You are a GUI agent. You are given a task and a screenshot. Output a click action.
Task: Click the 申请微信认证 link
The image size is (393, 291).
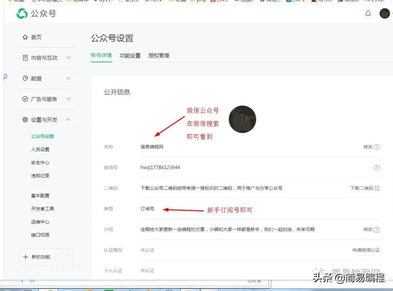pyautogui.click(x=366, y=250)
